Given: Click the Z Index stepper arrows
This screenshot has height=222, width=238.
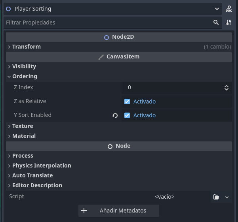Looking at the screenshot, I should point(227,88).
